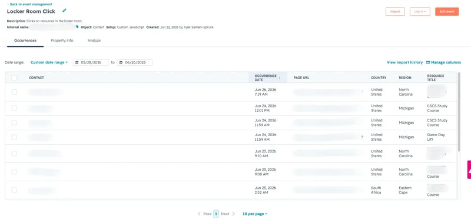Click the sort arrow in Occurrence Date header

(x=280, y=78)
